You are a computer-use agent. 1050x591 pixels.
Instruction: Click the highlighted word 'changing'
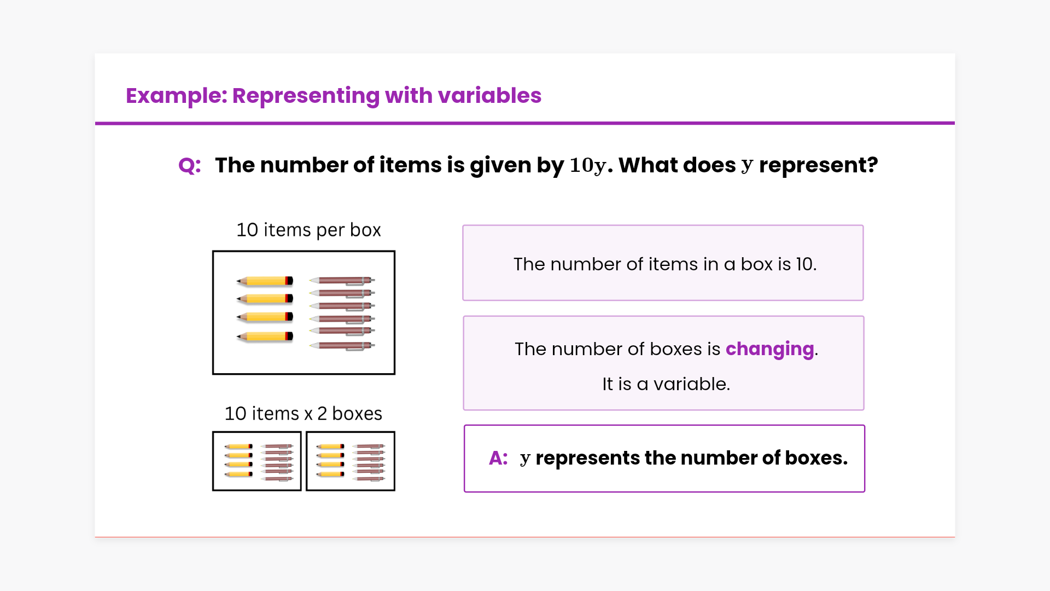(769, 349)
